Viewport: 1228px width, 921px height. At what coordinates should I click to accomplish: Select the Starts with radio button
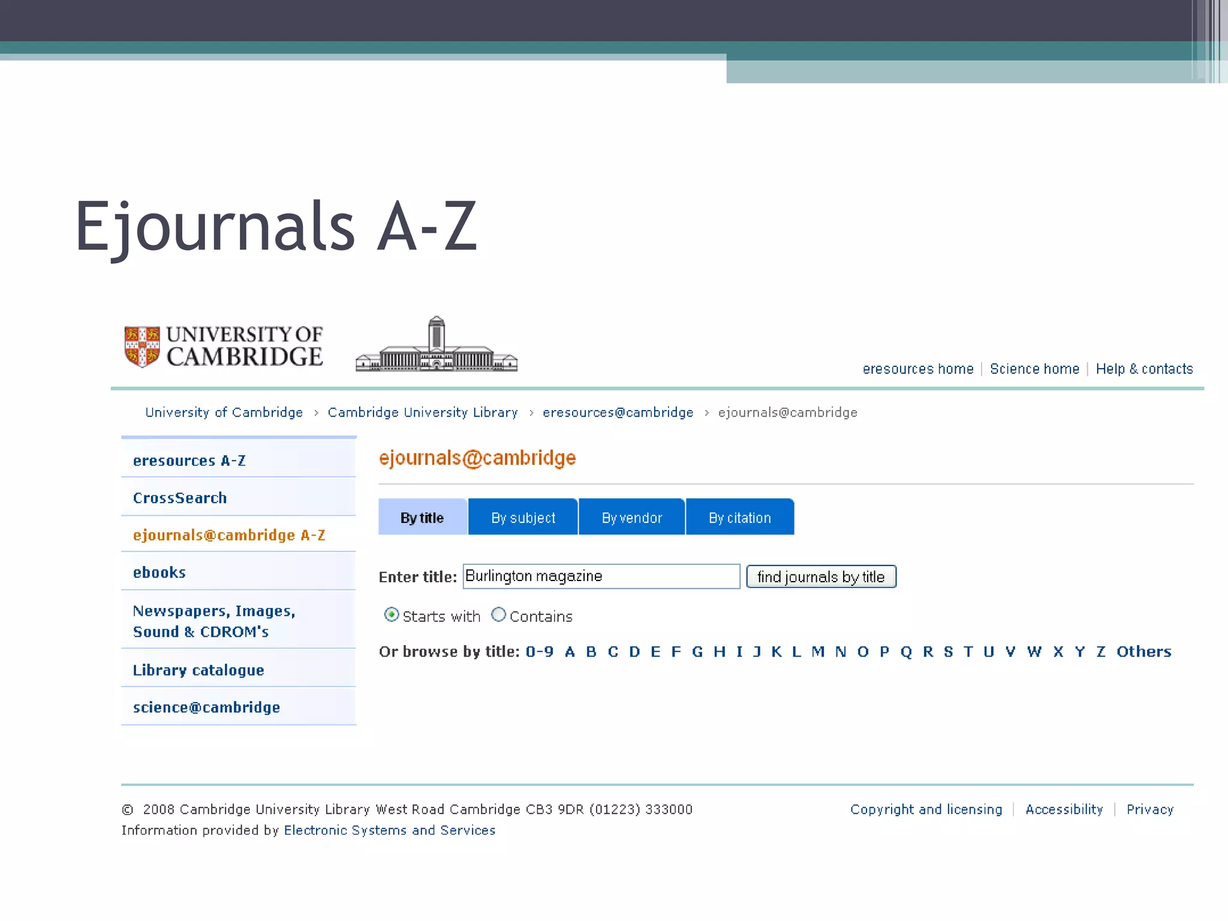(392, 615)
